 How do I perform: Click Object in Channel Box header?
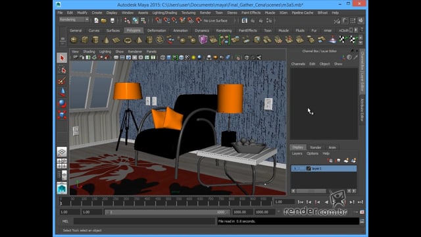(324, 64)
